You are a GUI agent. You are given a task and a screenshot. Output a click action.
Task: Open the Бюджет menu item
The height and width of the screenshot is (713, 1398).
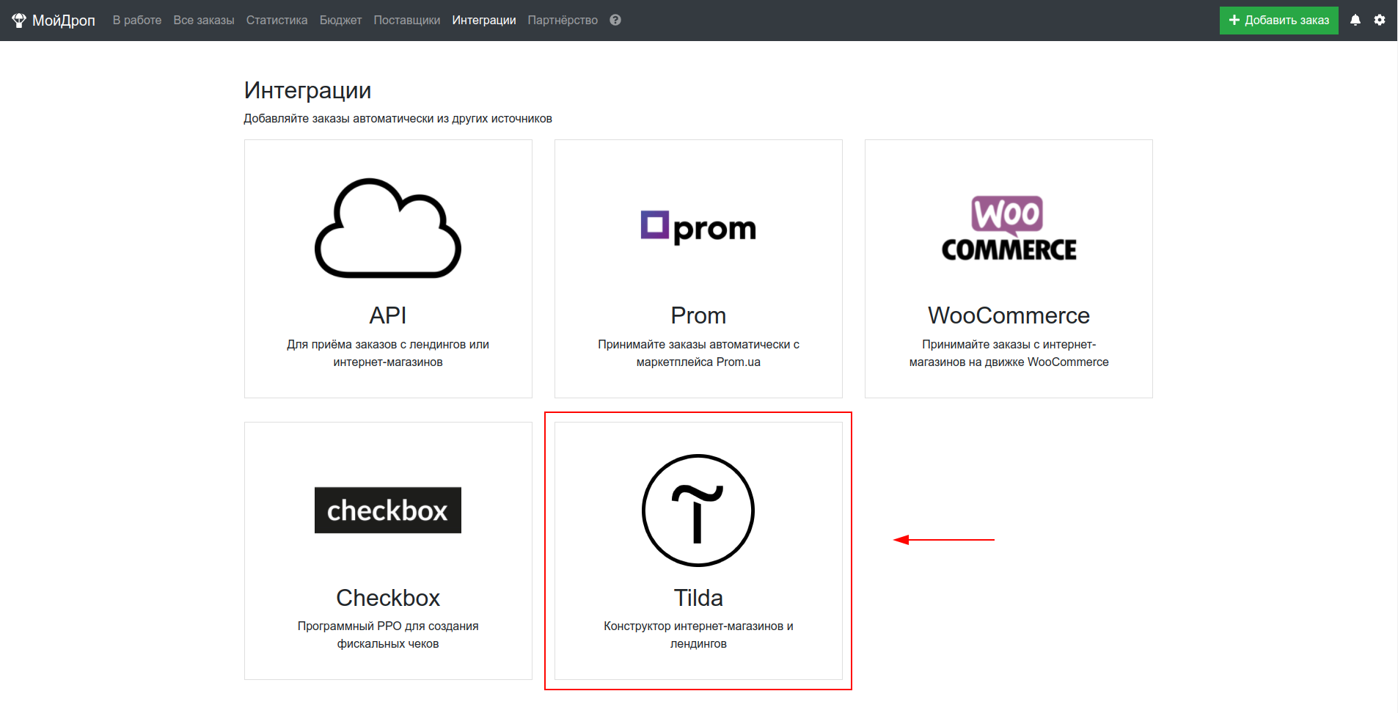point(340,21)
